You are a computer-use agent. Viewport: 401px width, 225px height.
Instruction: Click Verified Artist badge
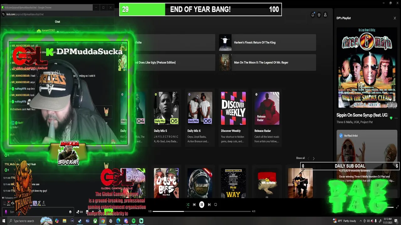(x=349, y=136)
